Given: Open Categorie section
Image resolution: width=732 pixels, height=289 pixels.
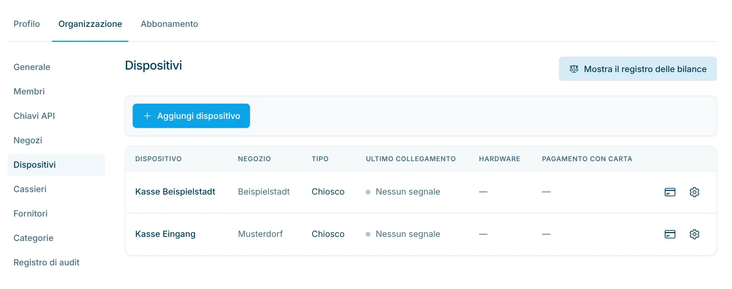Looking at the screenshot, I should pyautogui.click(x=33, y=238).
